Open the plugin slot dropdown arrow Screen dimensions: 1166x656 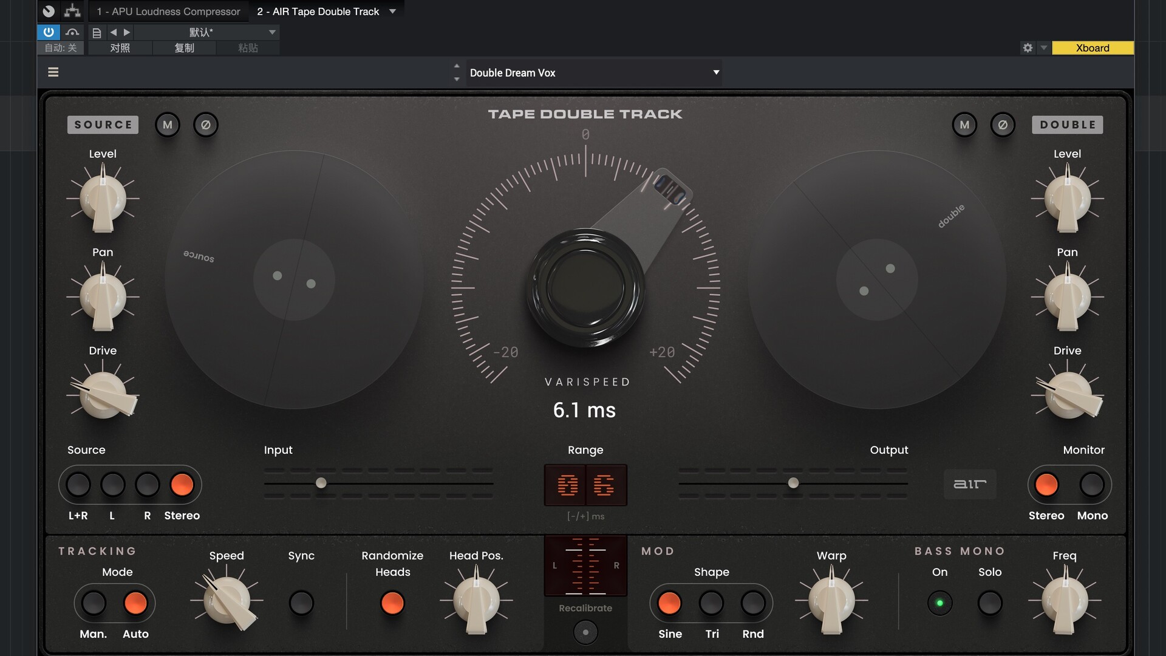pyautogui.click(x=392, y=12)
